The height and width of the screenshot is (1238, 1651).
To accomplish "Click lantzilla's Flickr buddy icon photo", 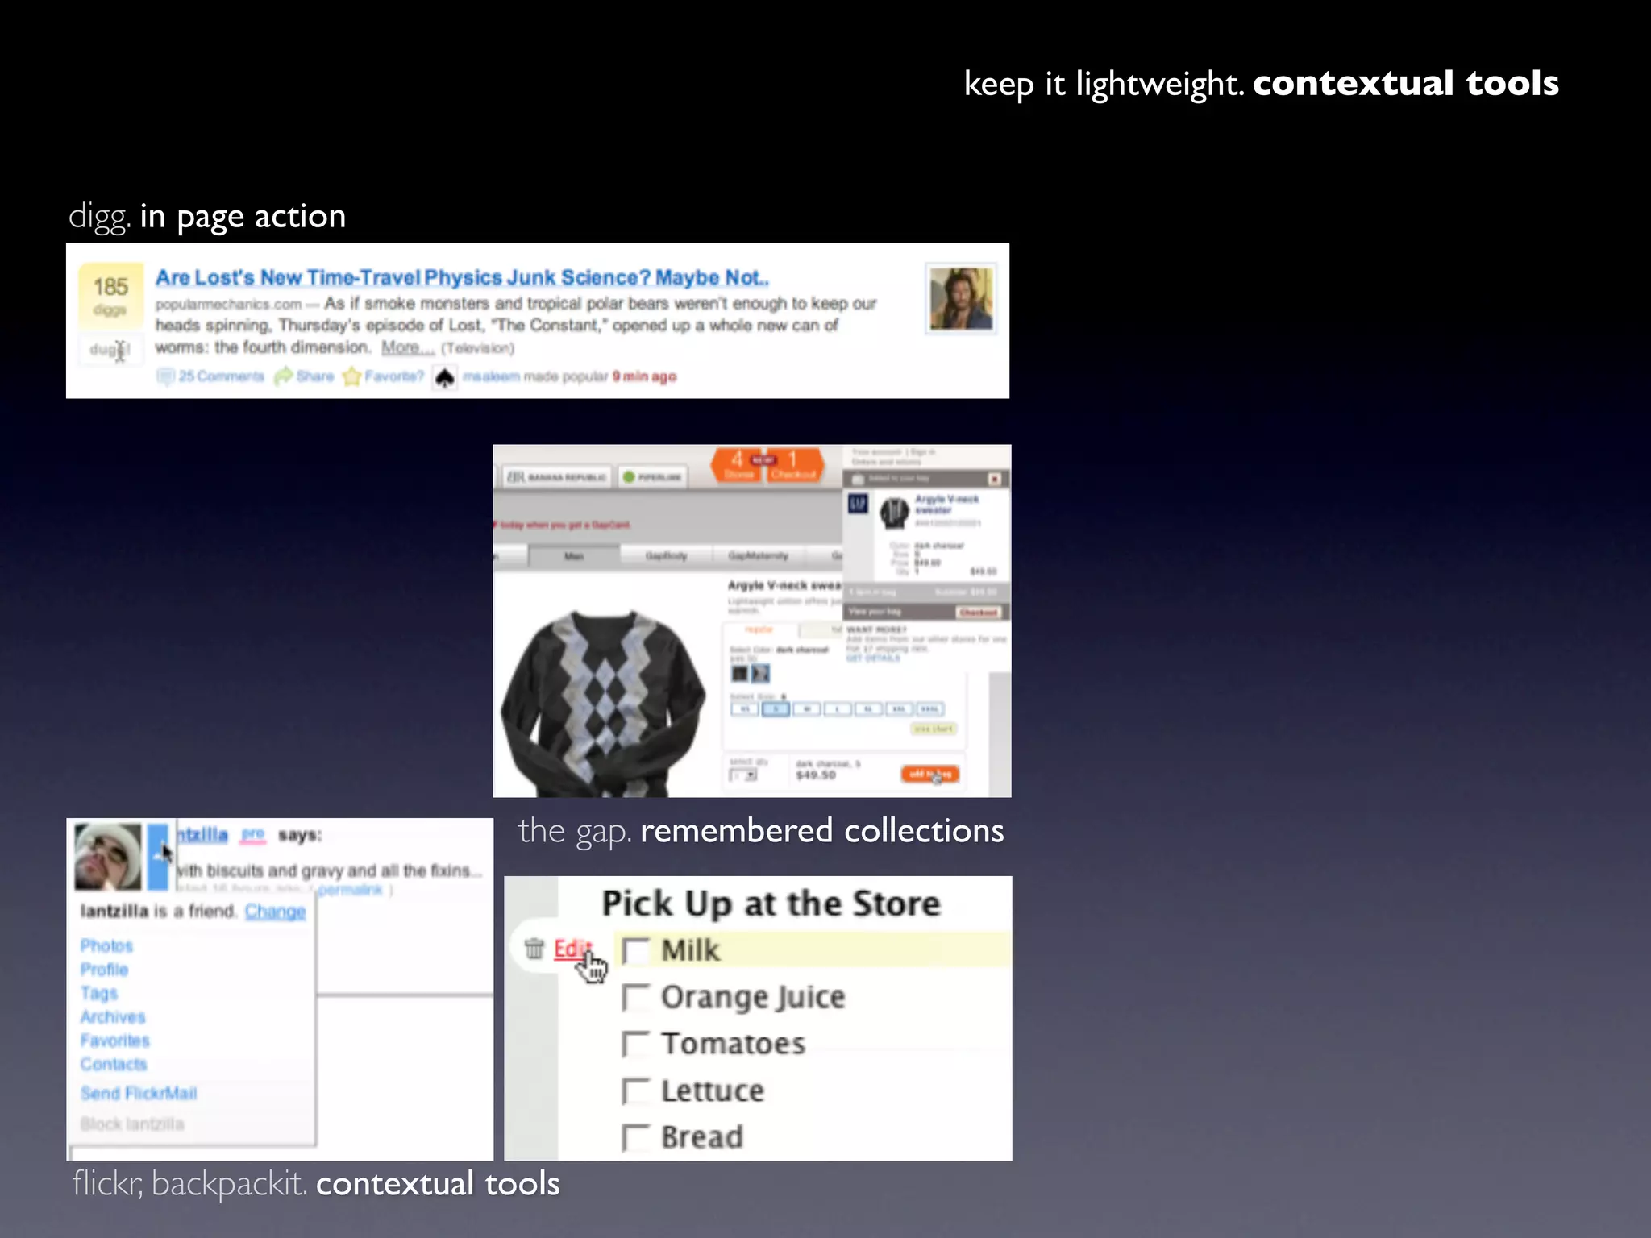I will 108,856.
